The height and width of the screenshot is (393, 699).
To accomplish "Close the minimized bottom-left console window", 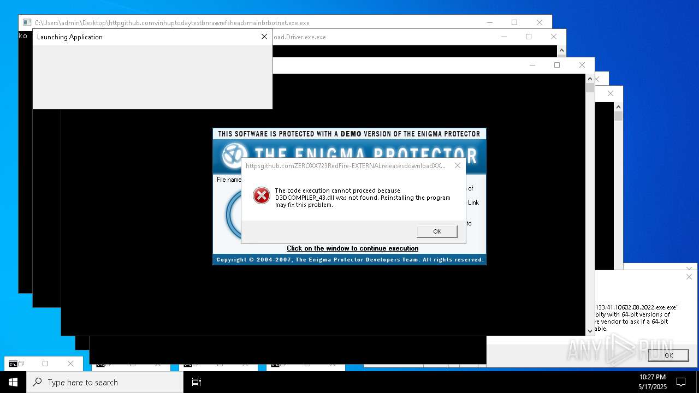I will coord(70,364).
